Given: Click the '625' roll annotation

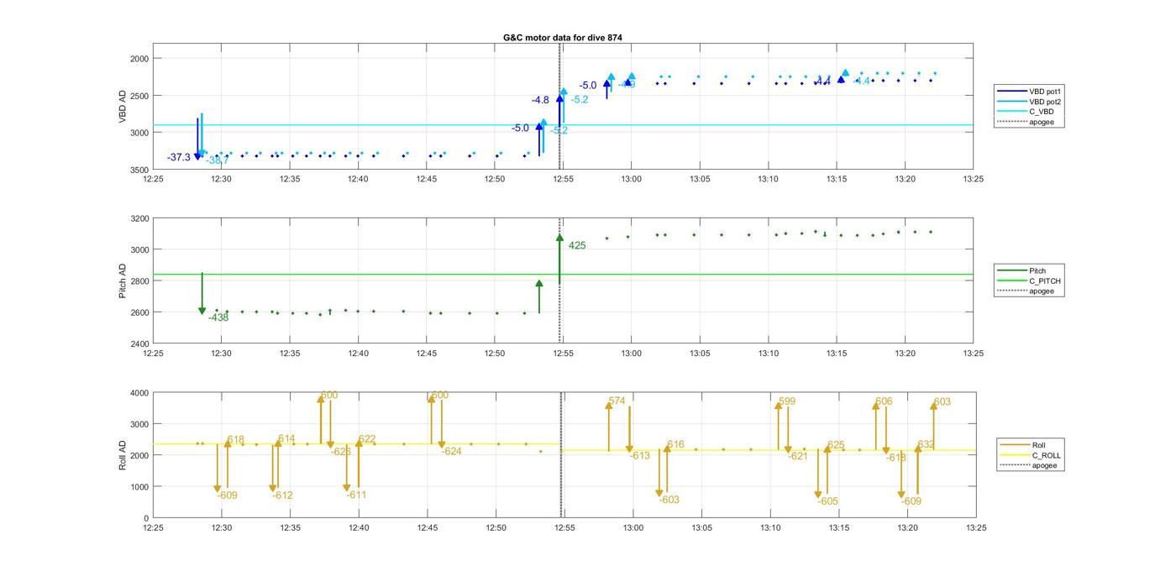Looking at the screenshot, I should pyautogui.click(x=836, y=445).
